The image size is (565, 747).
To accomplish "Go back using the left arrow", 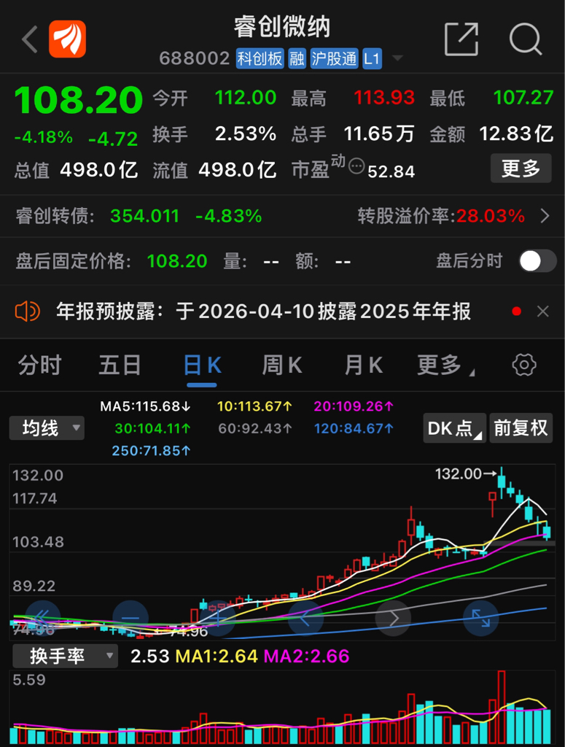I will (29, 39).
